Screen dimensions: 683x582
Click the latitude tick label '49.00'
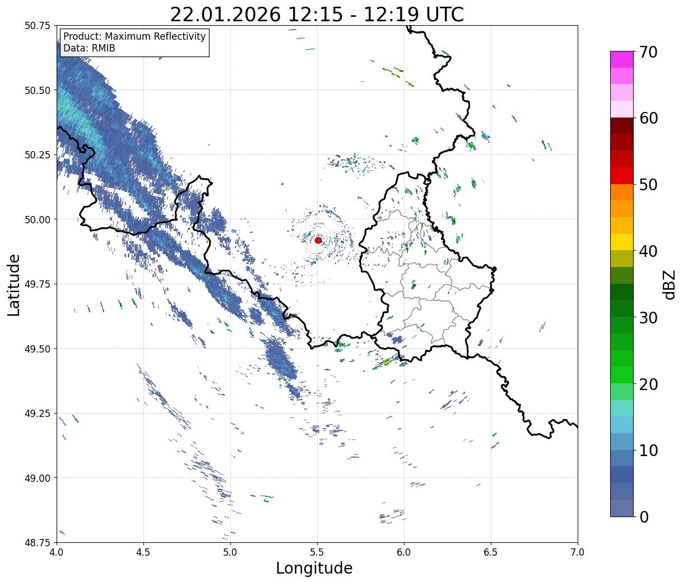[38, 478]
